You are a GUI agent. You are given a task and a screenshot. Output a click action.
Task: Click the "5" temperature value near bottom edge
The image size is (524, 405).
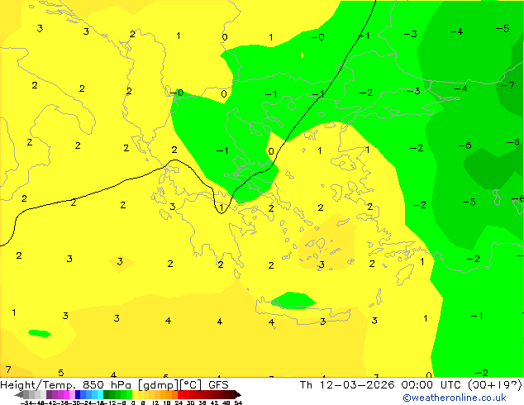61,372
